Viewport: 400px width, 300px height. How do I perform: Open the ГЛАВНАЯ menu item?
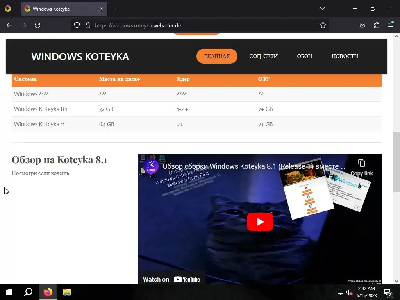217,56
